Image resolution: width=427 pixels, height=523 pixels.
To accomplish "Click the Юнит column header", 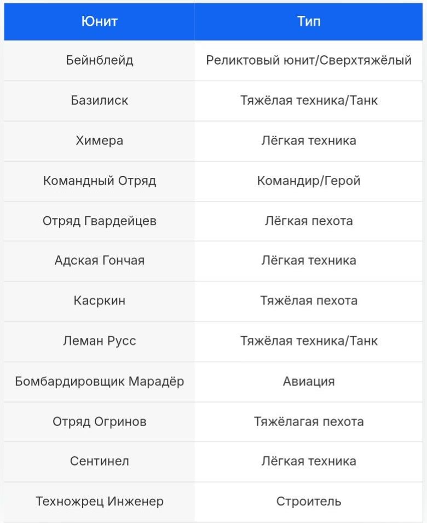I will click(x=99, y=21).
